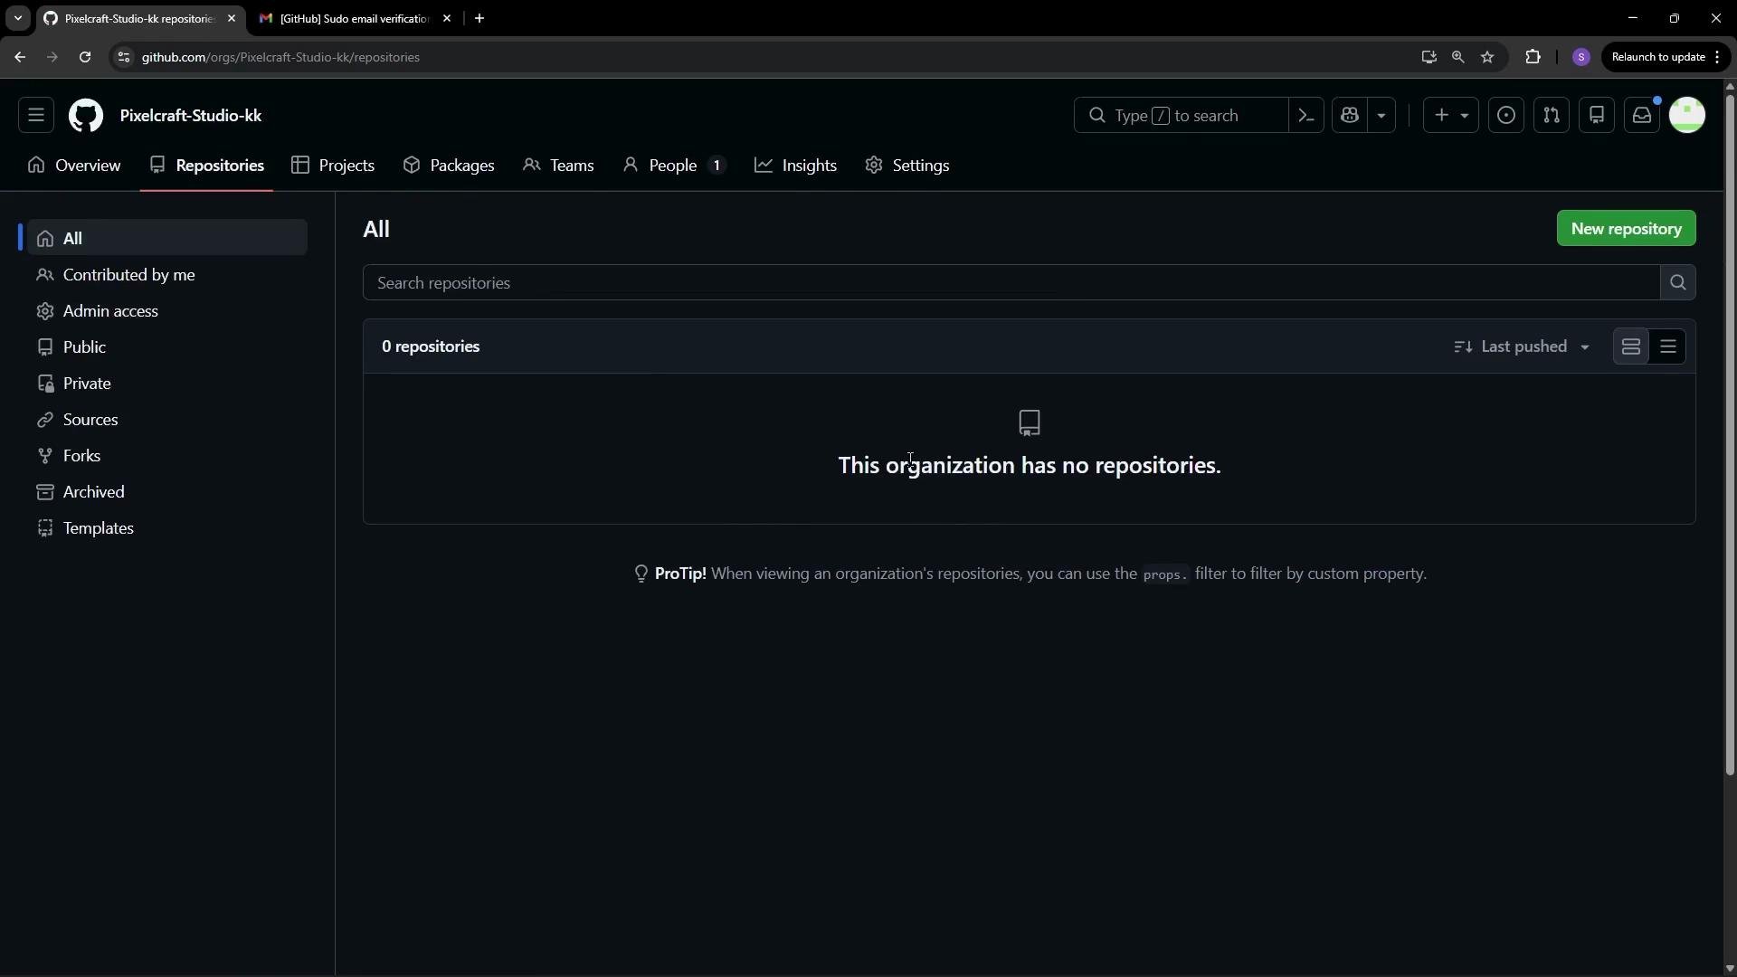Open Insights tab
The width and height of the screenshot is (1737, 977).
796,166
